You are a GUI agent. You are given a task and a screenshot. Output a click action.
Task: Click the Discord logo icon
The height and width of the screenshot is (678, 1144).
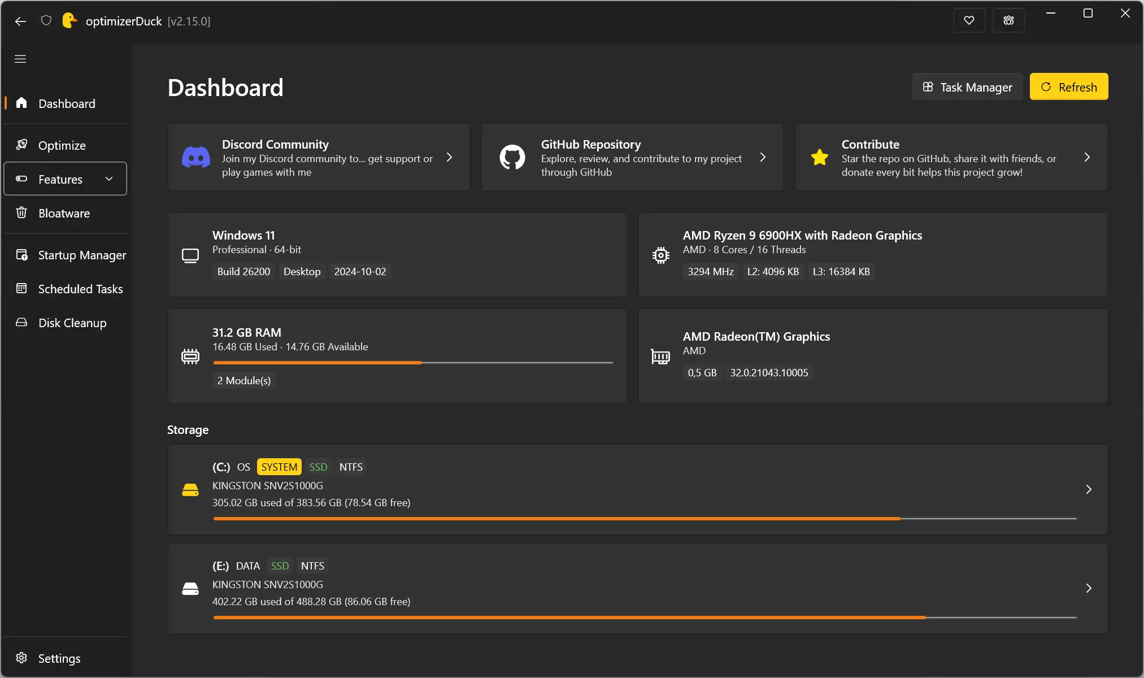tap(196, 157)
